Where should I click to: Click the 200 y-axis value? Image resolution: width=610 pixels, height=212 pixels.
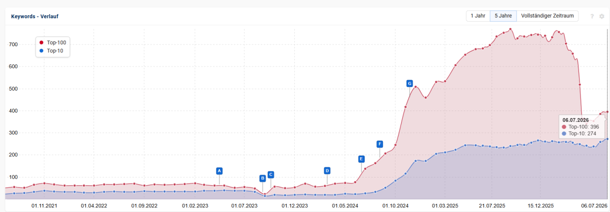(x=13, y=155)
